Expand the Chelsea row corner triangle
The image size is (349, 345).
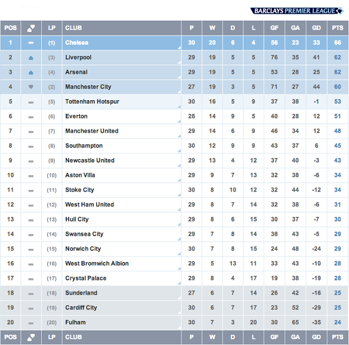[179, 47]
